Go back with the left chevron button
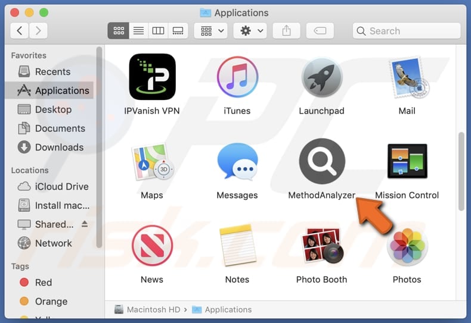The height and width of the screenshot is (323, 471). pyautogui.click(x=20, y=30)
